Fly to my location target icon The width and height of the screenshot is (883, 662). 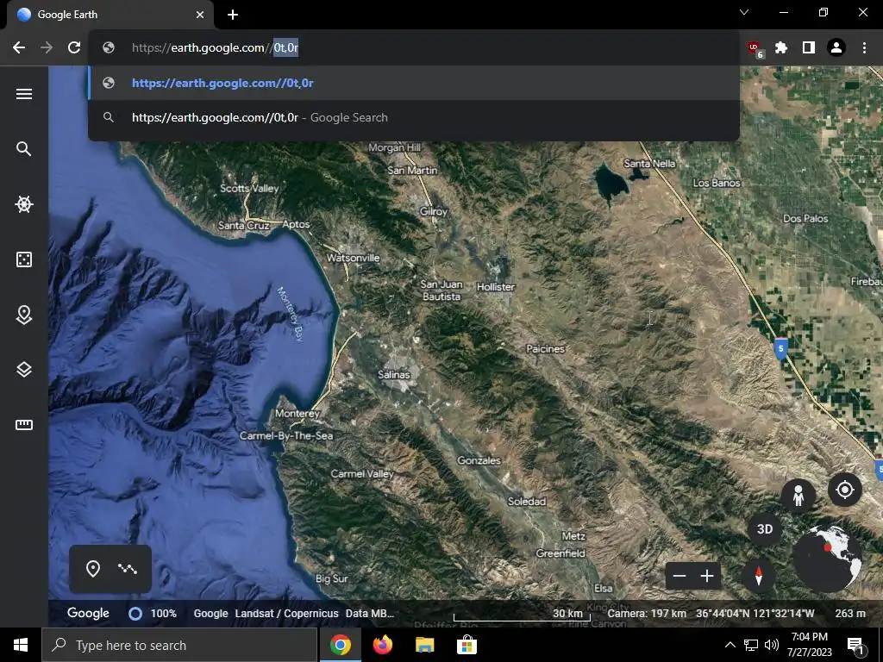coord(845,490)
